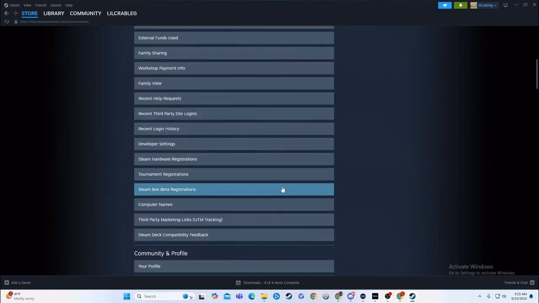Open Steam Deck Compatibility Feedback
This screenshot has width=539, height=303.
tap(234, 235)
